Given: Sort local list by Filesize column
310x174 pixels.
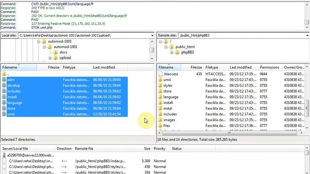Looking at the screenshot, I should 49,68.
